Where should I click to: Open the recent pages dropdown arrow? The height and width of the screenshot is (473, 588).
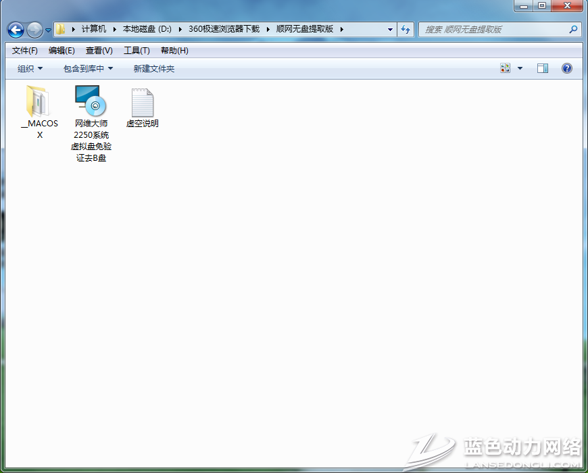click(48, 31)
